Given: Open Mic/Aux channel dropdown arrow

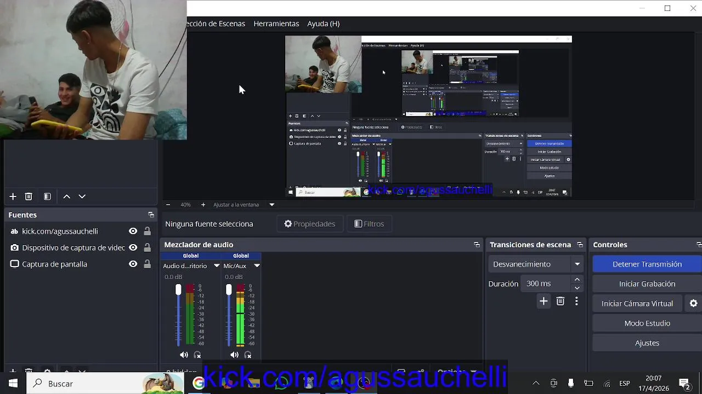Looking at the screenshot, I should pyautogui.click(x=257, y=266).
